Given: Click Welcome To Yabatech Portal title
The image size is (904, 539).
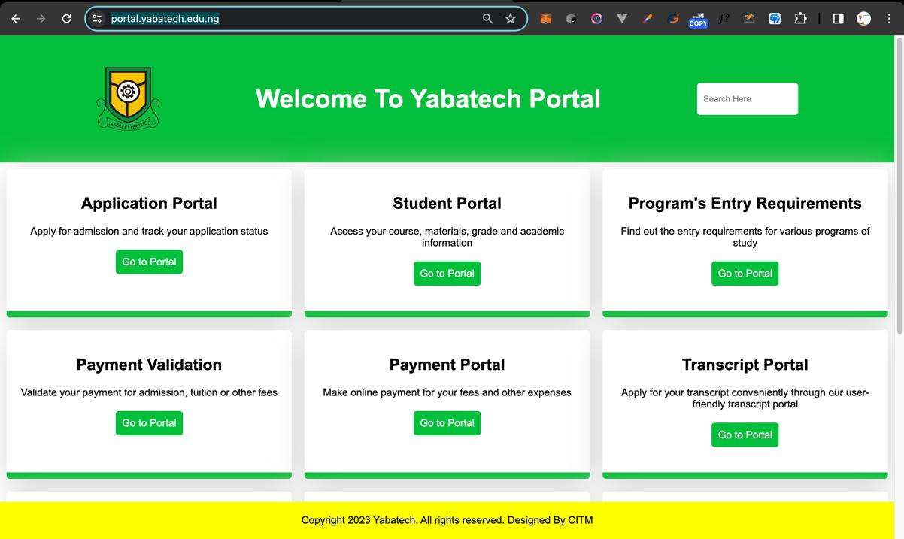Looking at the screenshot, I should [428, 99].
